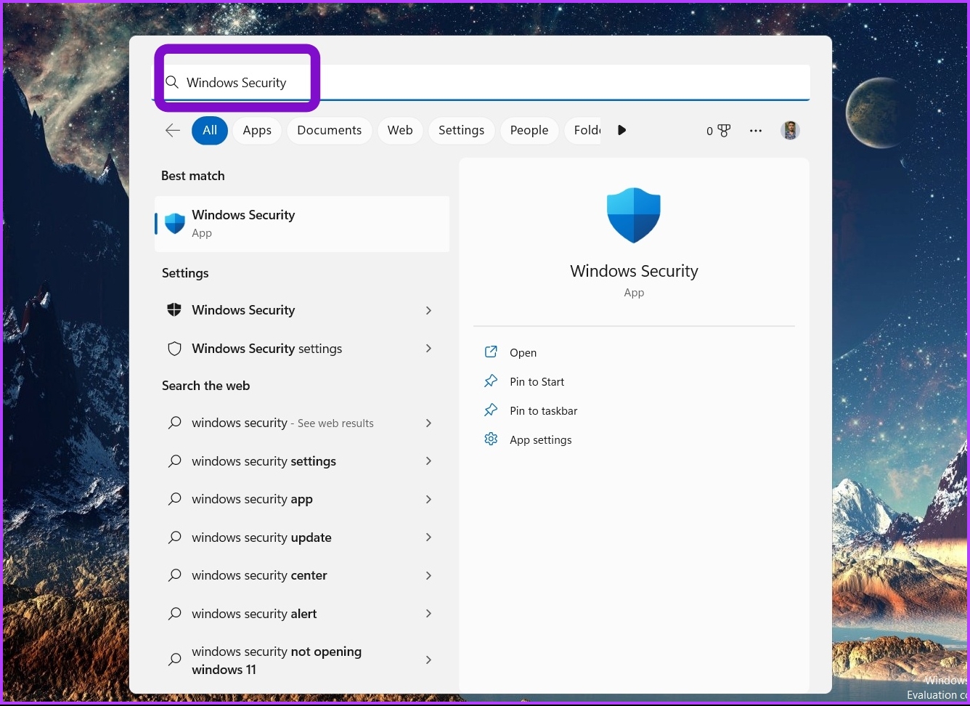Screen dimensions: 970x706
Task: Expand chevron for Windows Security setting
Action: [x=428, y=310]
